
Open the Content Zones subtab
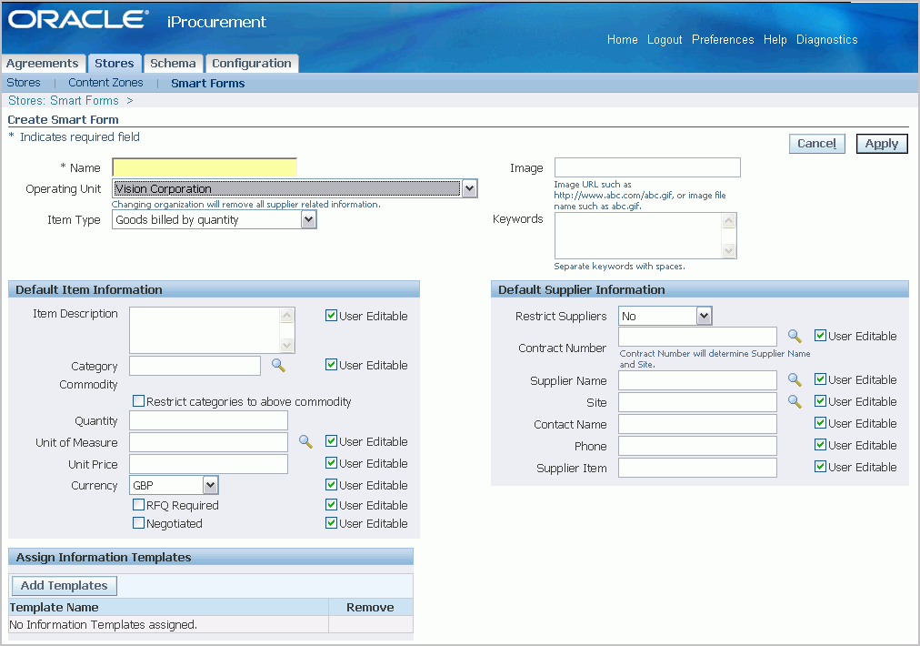tap(105, 83)
